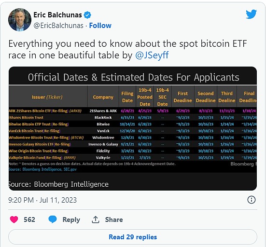
Task: Open the @JSeyff mention link
Action: point(152,55)
